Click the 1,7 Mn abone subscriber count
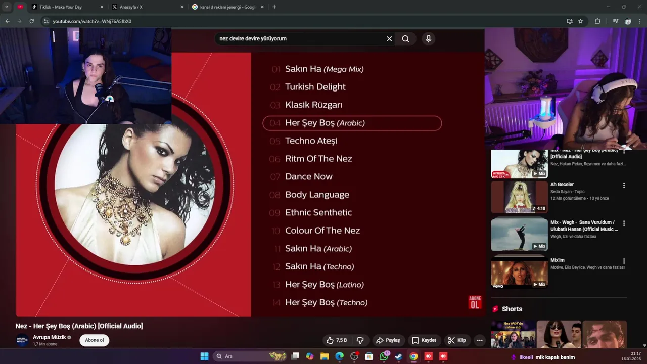Screen dimensions: 647x364 pyautogui.click(x=45, y=344)
